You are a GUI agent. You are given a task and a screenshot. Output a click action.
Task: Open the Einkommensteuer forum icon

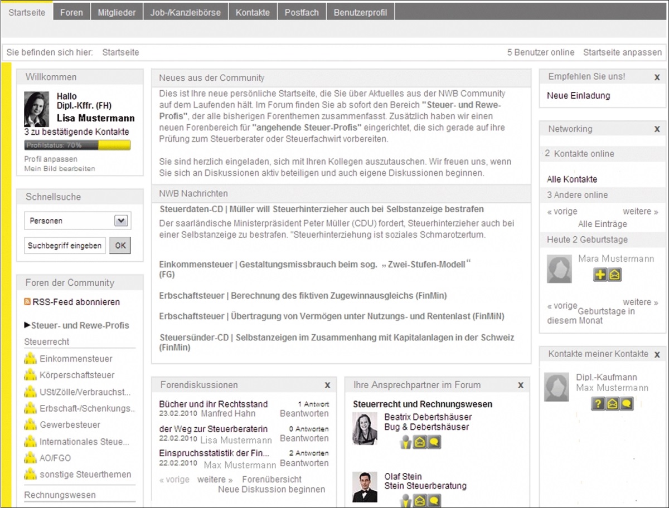31,359
